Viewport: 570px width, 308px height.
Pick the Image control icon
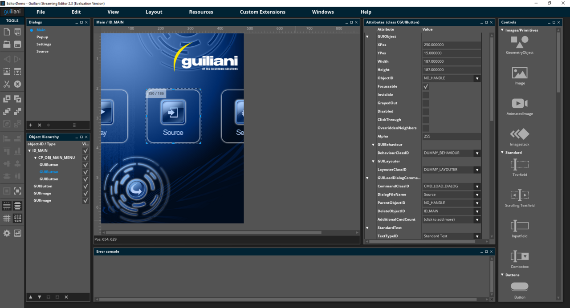[x=519, y=73]
